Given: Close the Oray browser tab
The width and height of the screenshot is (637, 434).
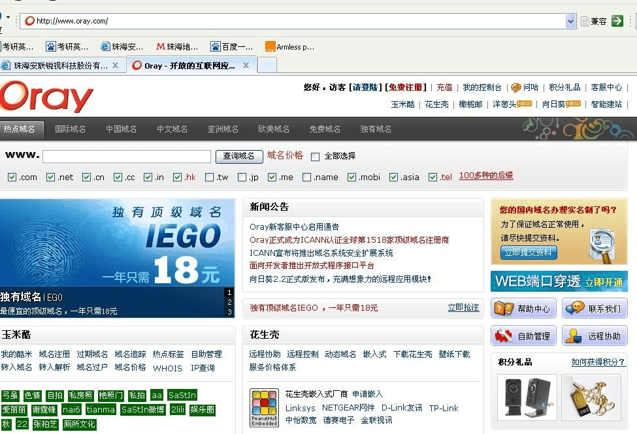Looking at the screenshot, I should point(246,65).
